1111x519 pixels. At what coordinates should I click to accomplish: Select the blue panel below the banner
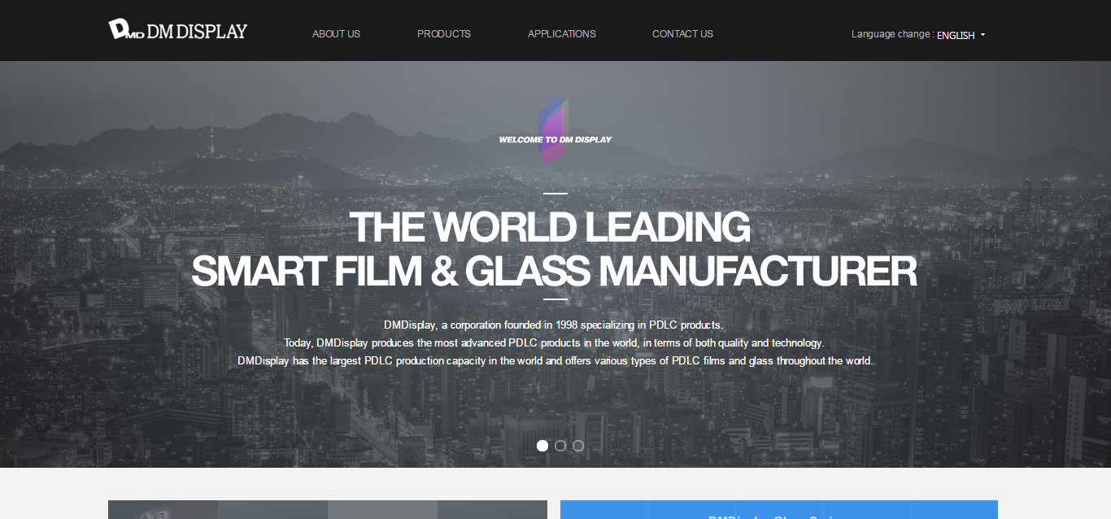coord(779,509)
